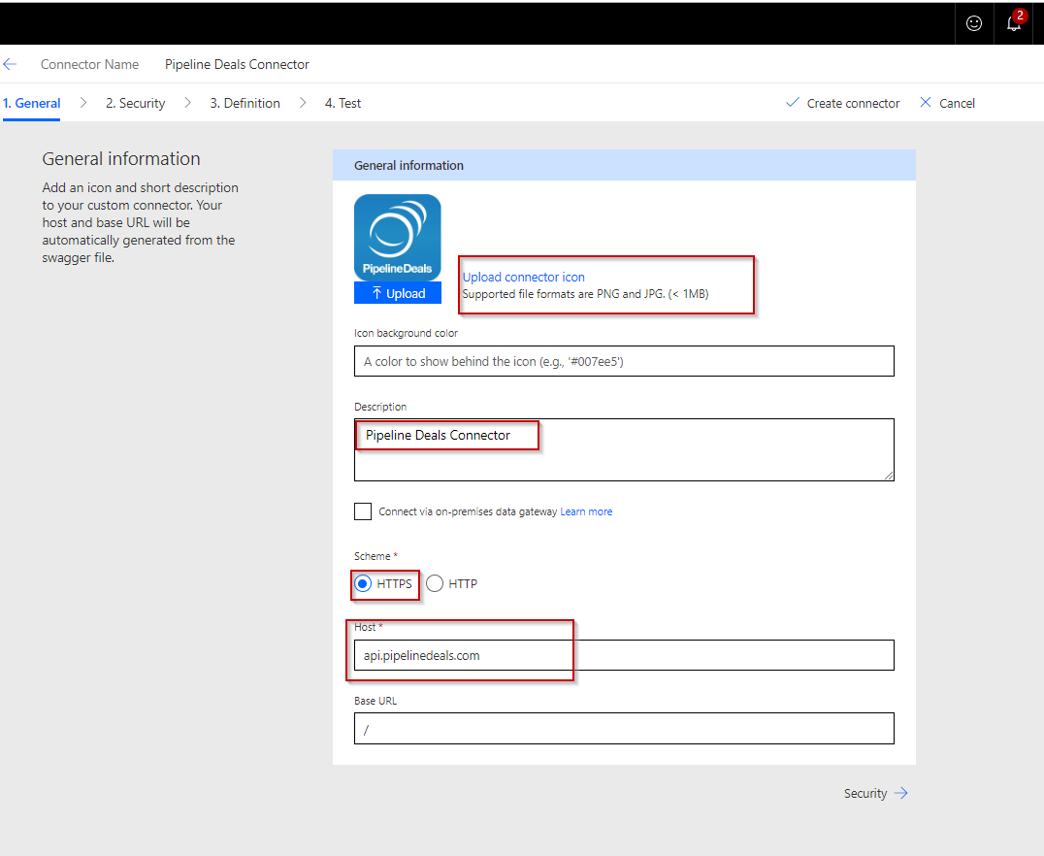Select the 1. General tab
This screenshot has height=856, width=1044.
coord(32,103)
